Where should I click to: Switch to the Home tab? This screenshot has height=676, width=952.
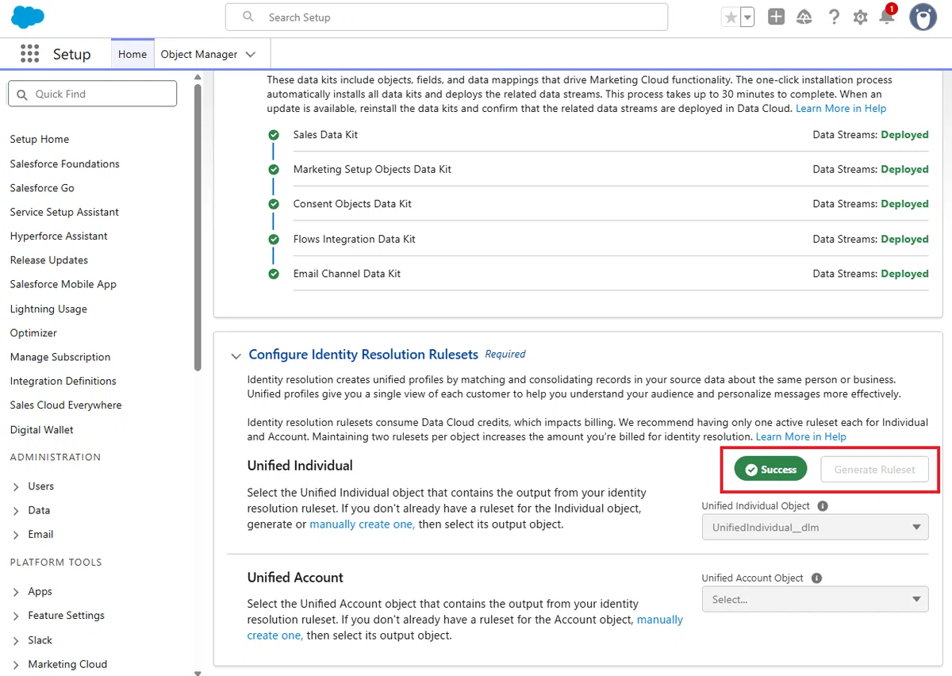tap(132, 54)
